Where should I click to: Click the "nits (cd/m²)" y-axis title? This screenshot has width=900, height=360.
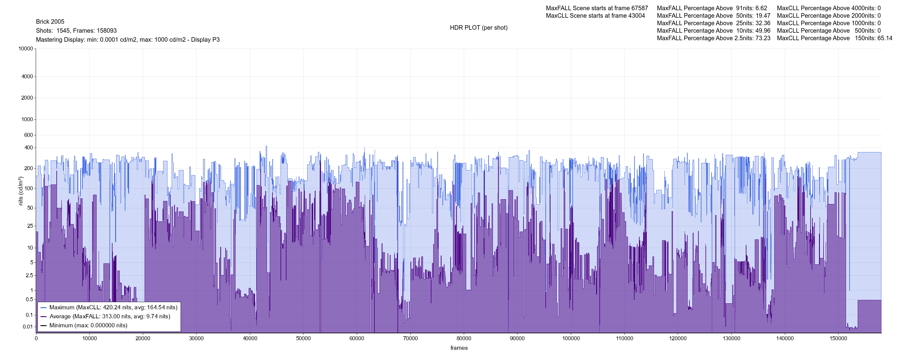click(21, 191)
